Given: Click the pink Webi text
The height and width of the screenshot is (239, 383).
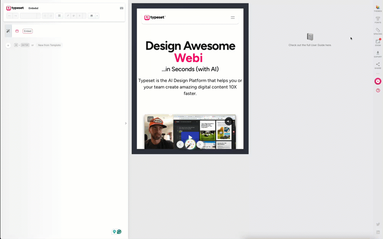Looking at the screenshot, I should pos(188,58).
